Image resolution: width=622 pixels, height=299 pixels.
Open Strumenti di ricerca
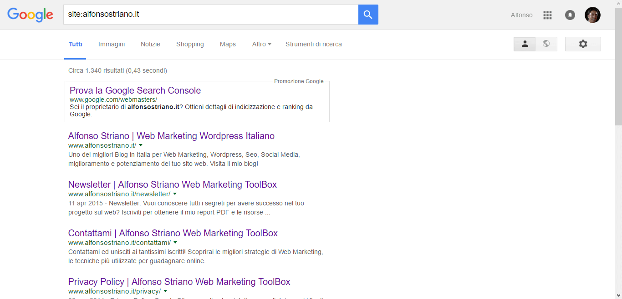point(313,44)
